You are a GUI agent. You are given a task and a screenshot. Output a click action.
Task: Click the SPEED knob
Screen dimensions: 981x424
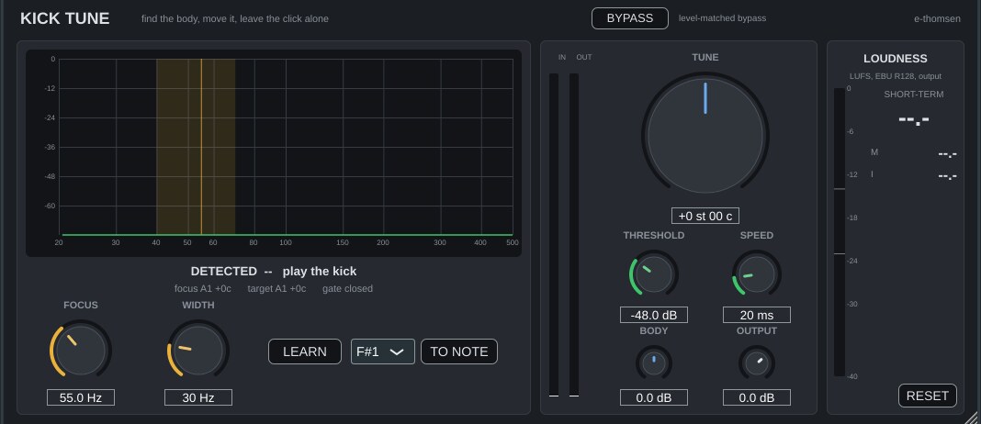(756, 273)
